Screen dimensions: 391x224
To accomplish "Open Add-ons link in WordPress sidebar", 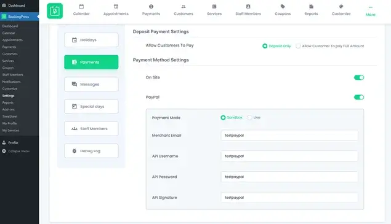I will point(9,110).
